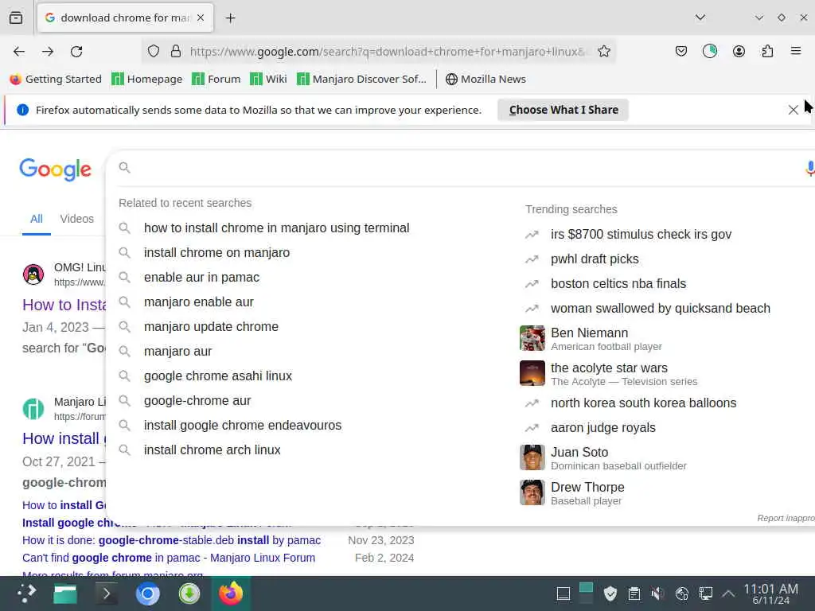Click the acolyte star wars thumbnail
Image resolution: width=815 pixels, height=611 pixels.
532,373
